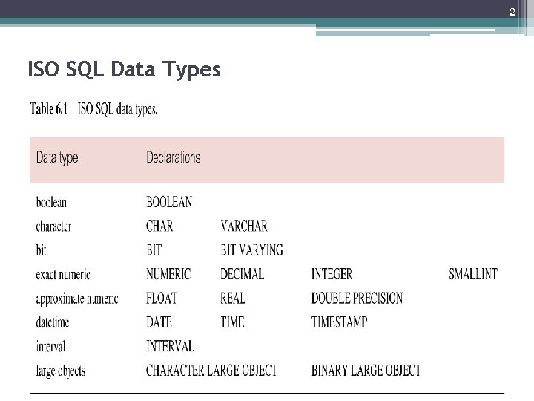Click the NUMERIC declaration
534x401 pixels.
point(168,274)
